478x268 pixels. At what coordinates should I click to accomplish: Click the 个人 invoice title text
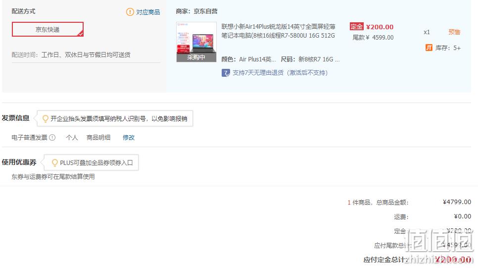click(72, 137)
